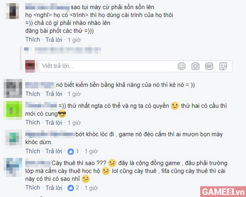Like the 'Cày thuê thì sao' comment
Viewport: 246px width, 197px height.
point(33,187)
